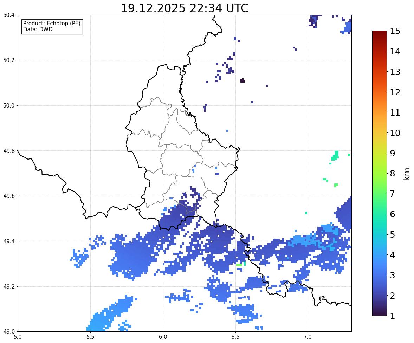Screen dimensions: 414x343
Task: Click the latitude tick label '49.2'
Action: (9, 286)
